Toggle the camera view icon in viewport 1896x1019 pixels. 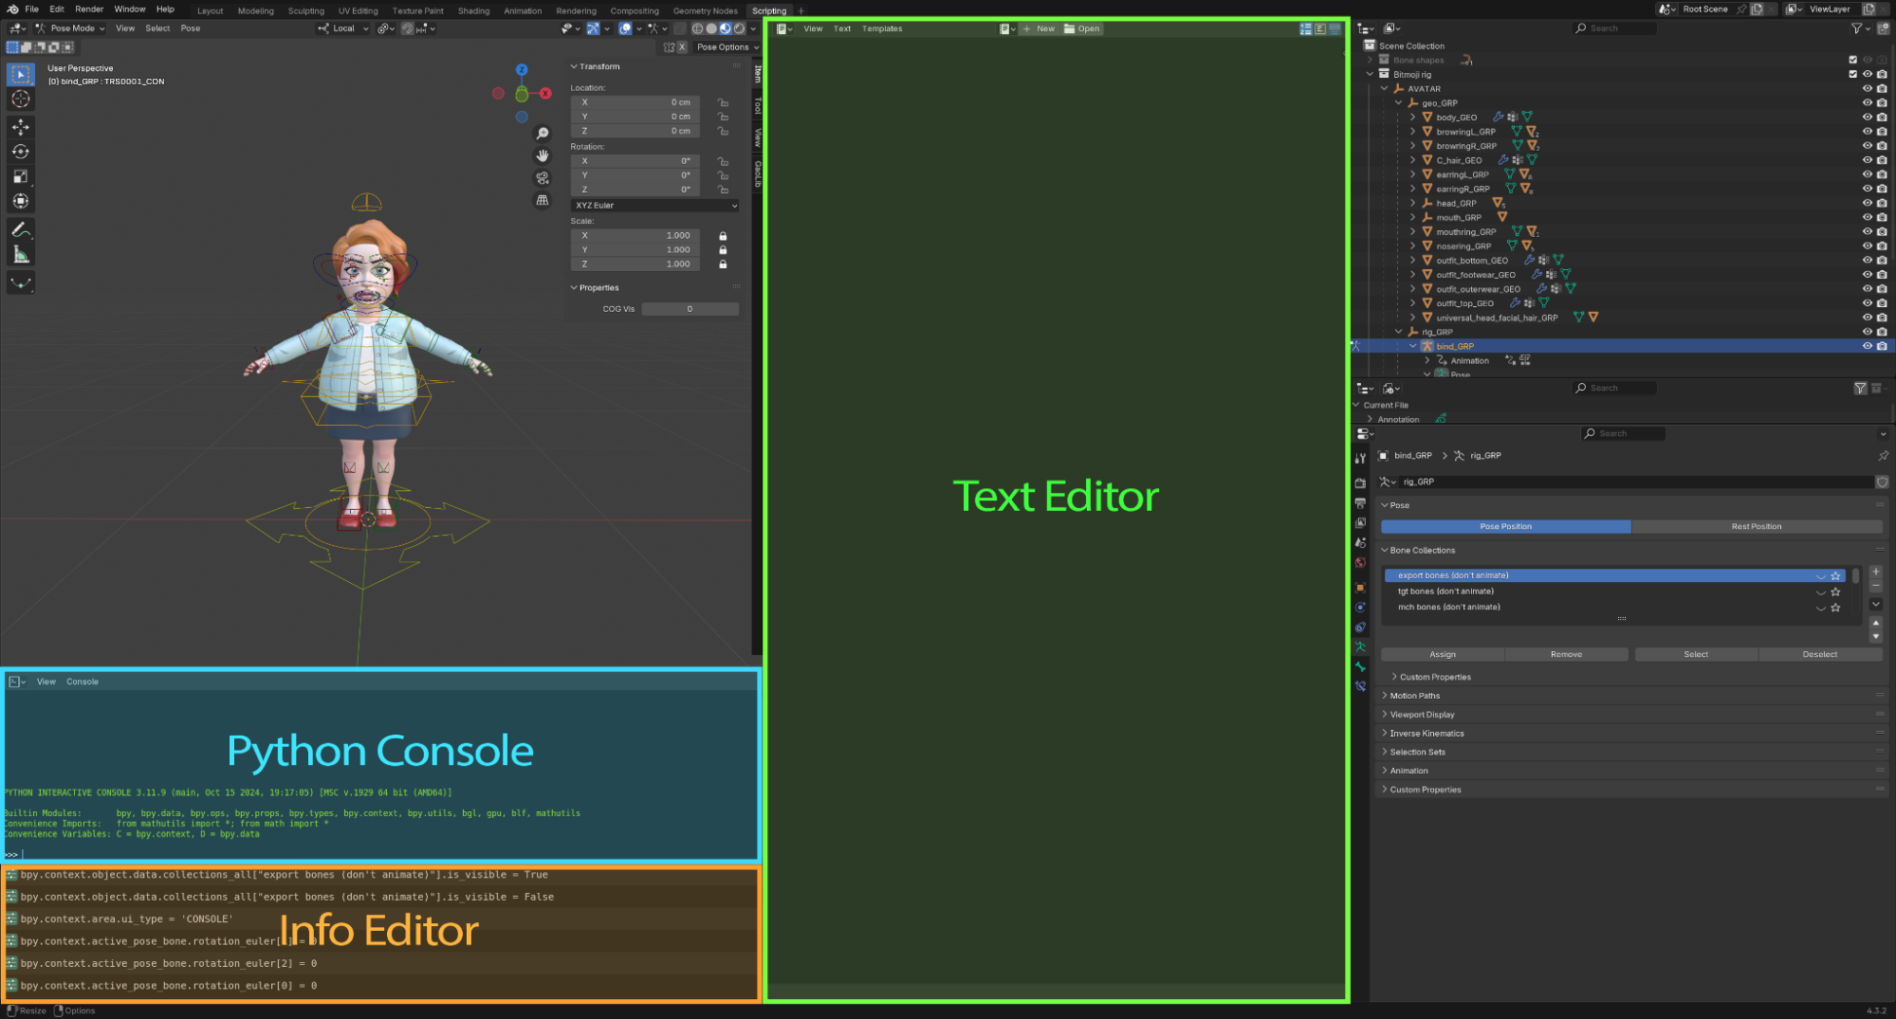[543, 177]
